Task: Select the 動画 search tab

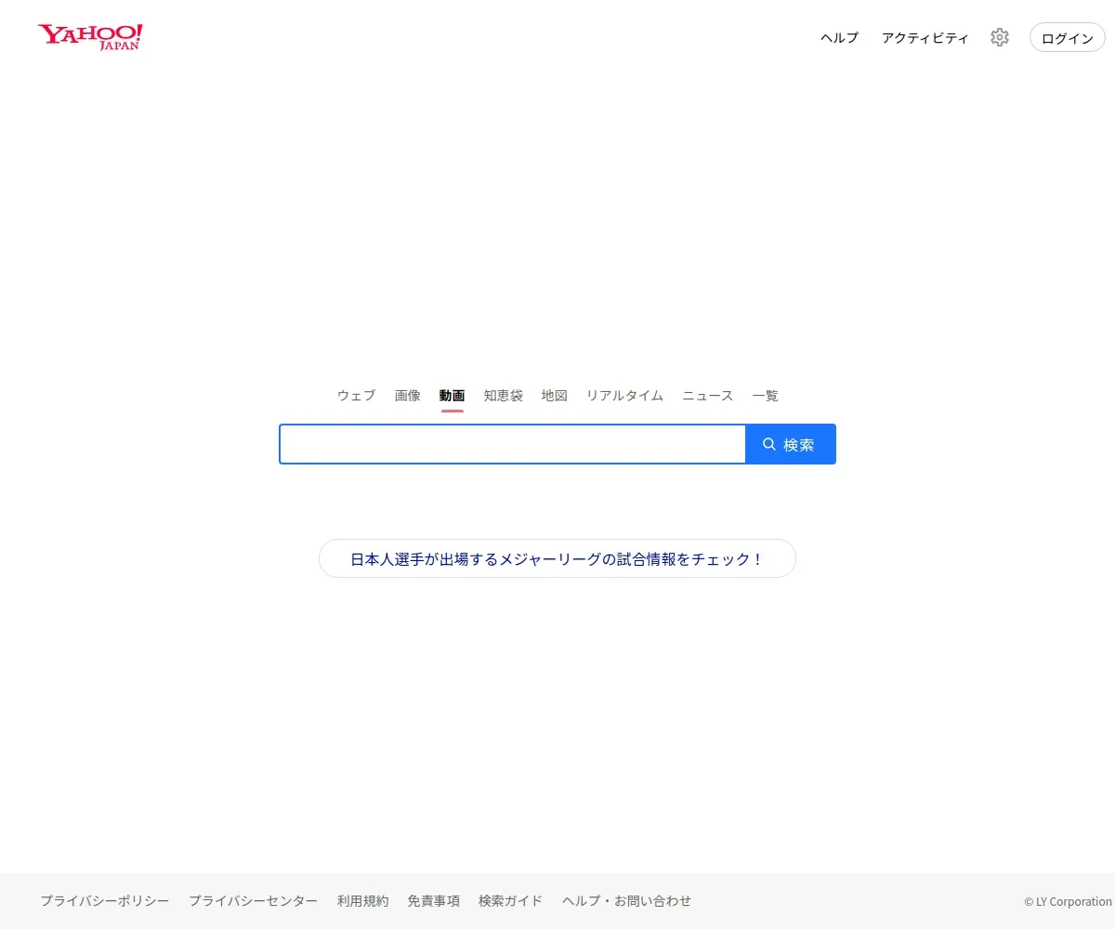Action: coord(453,396)
